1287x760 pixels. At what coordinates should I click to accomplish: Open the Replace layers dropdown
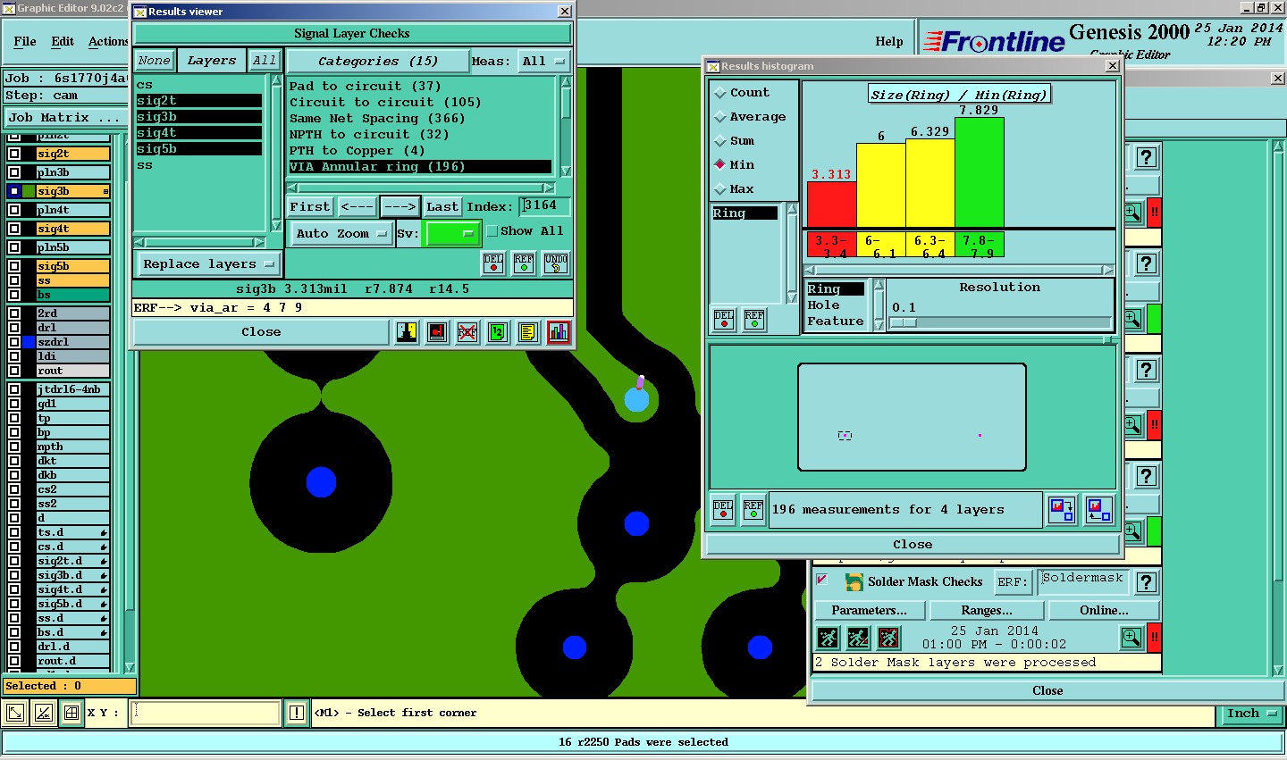pos(208,264)
